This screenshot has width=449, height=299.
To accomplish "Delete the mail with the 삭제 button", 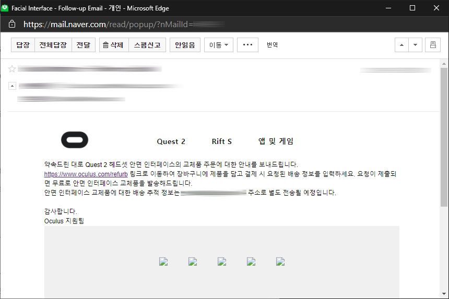I will coord(114,45).
